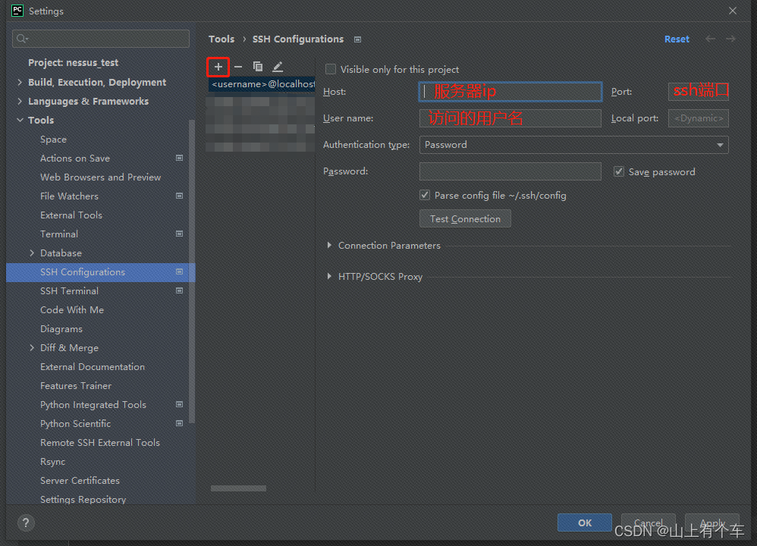Remove selected SSH configuration with minus icon
757x546 pixels.
tap(238, 67)
